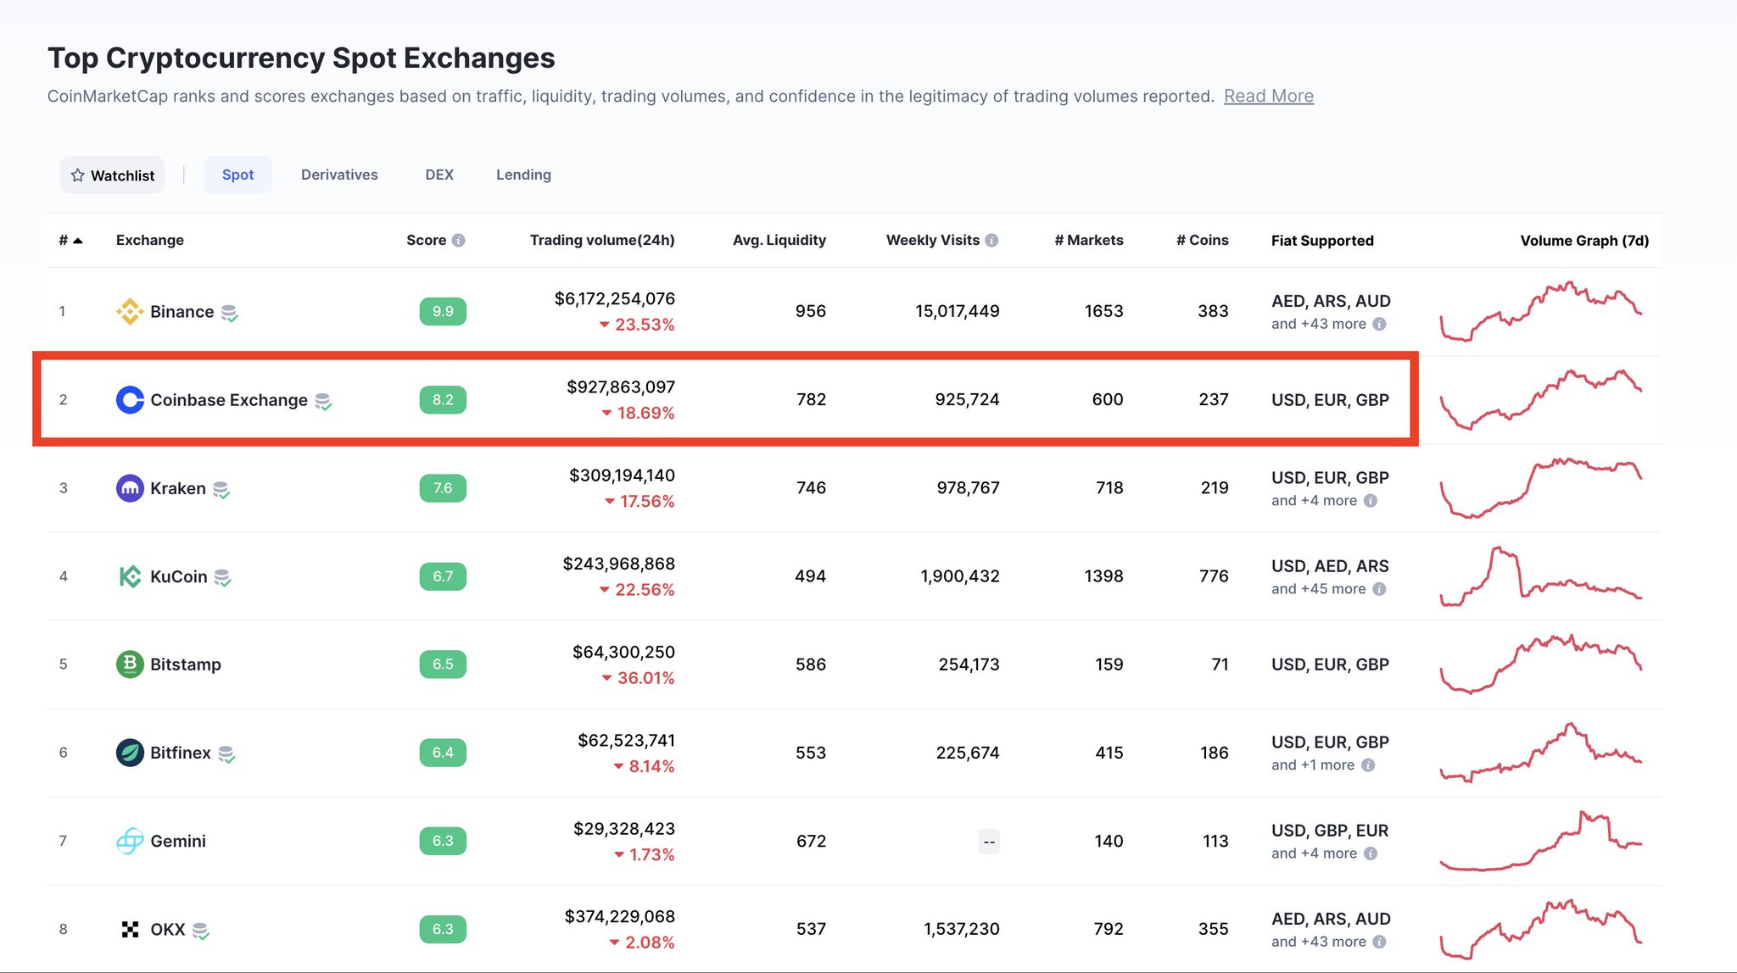Click the Binance logo icon
This screenshot has height=973, width=1737.
pos(130,311)
